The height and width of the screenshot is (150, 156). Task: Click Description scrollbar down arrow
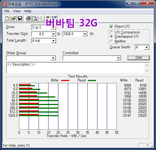click(x=147, y=71)
